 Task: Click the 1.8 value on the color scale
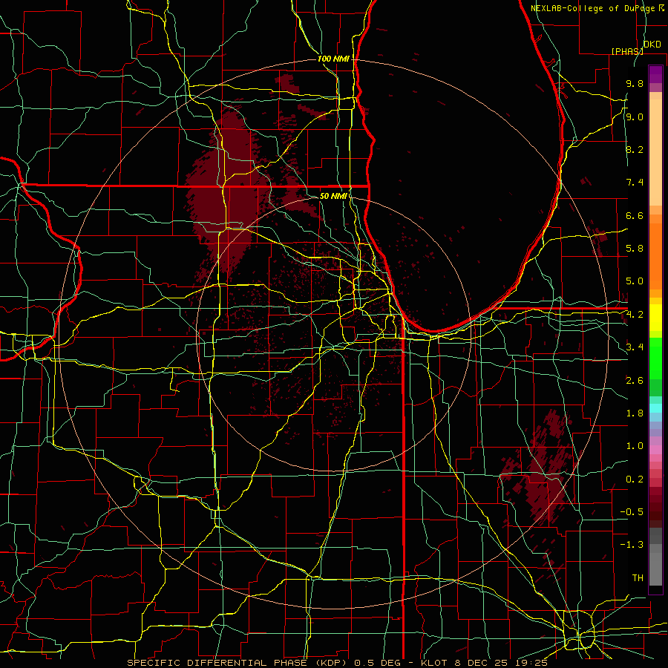pyautogui.click(x=635, y=413)
